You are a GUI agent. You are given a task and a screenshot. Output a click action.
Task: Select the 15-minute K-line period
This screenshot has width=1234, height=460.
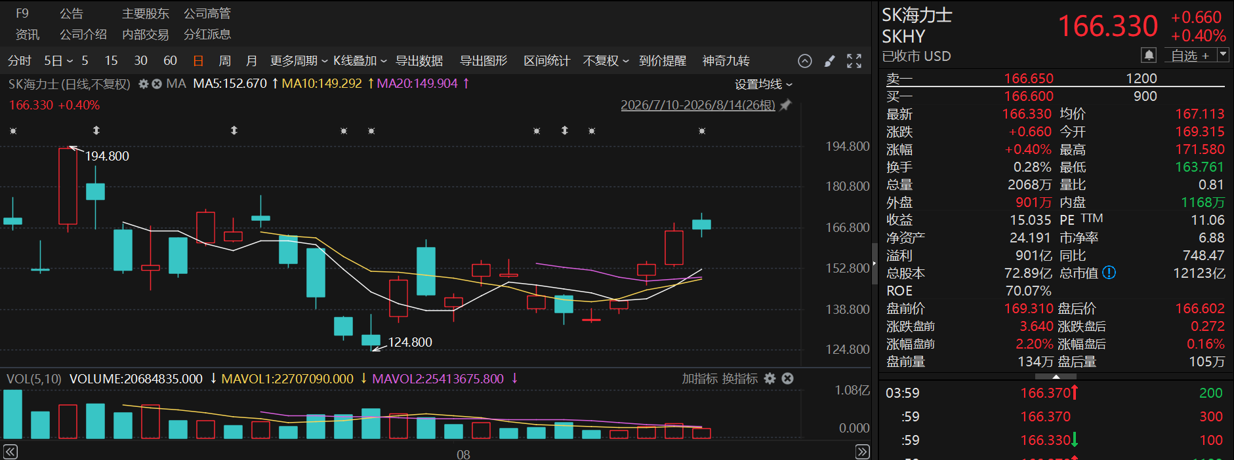(112, 61)
